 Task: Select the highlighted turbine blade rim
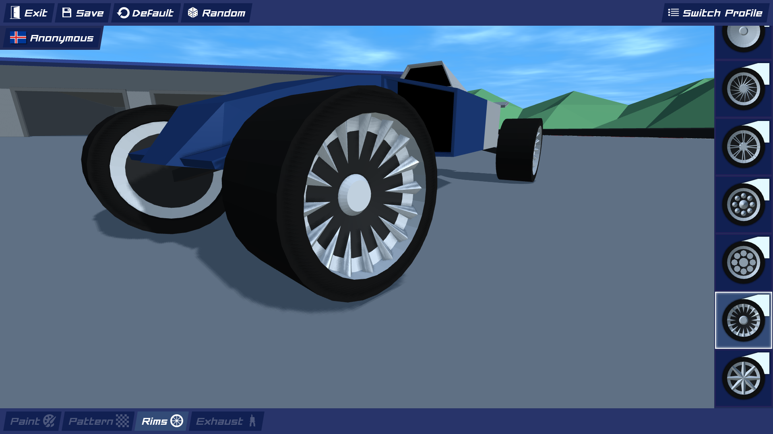[x=743, y=321]
